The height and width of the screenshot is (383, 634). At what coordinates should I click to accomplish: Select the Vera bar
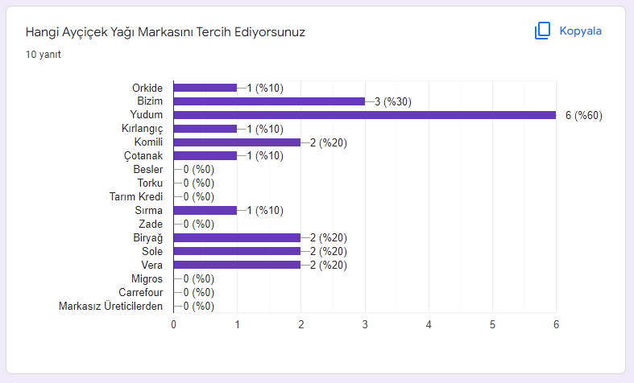coord(237,265)
